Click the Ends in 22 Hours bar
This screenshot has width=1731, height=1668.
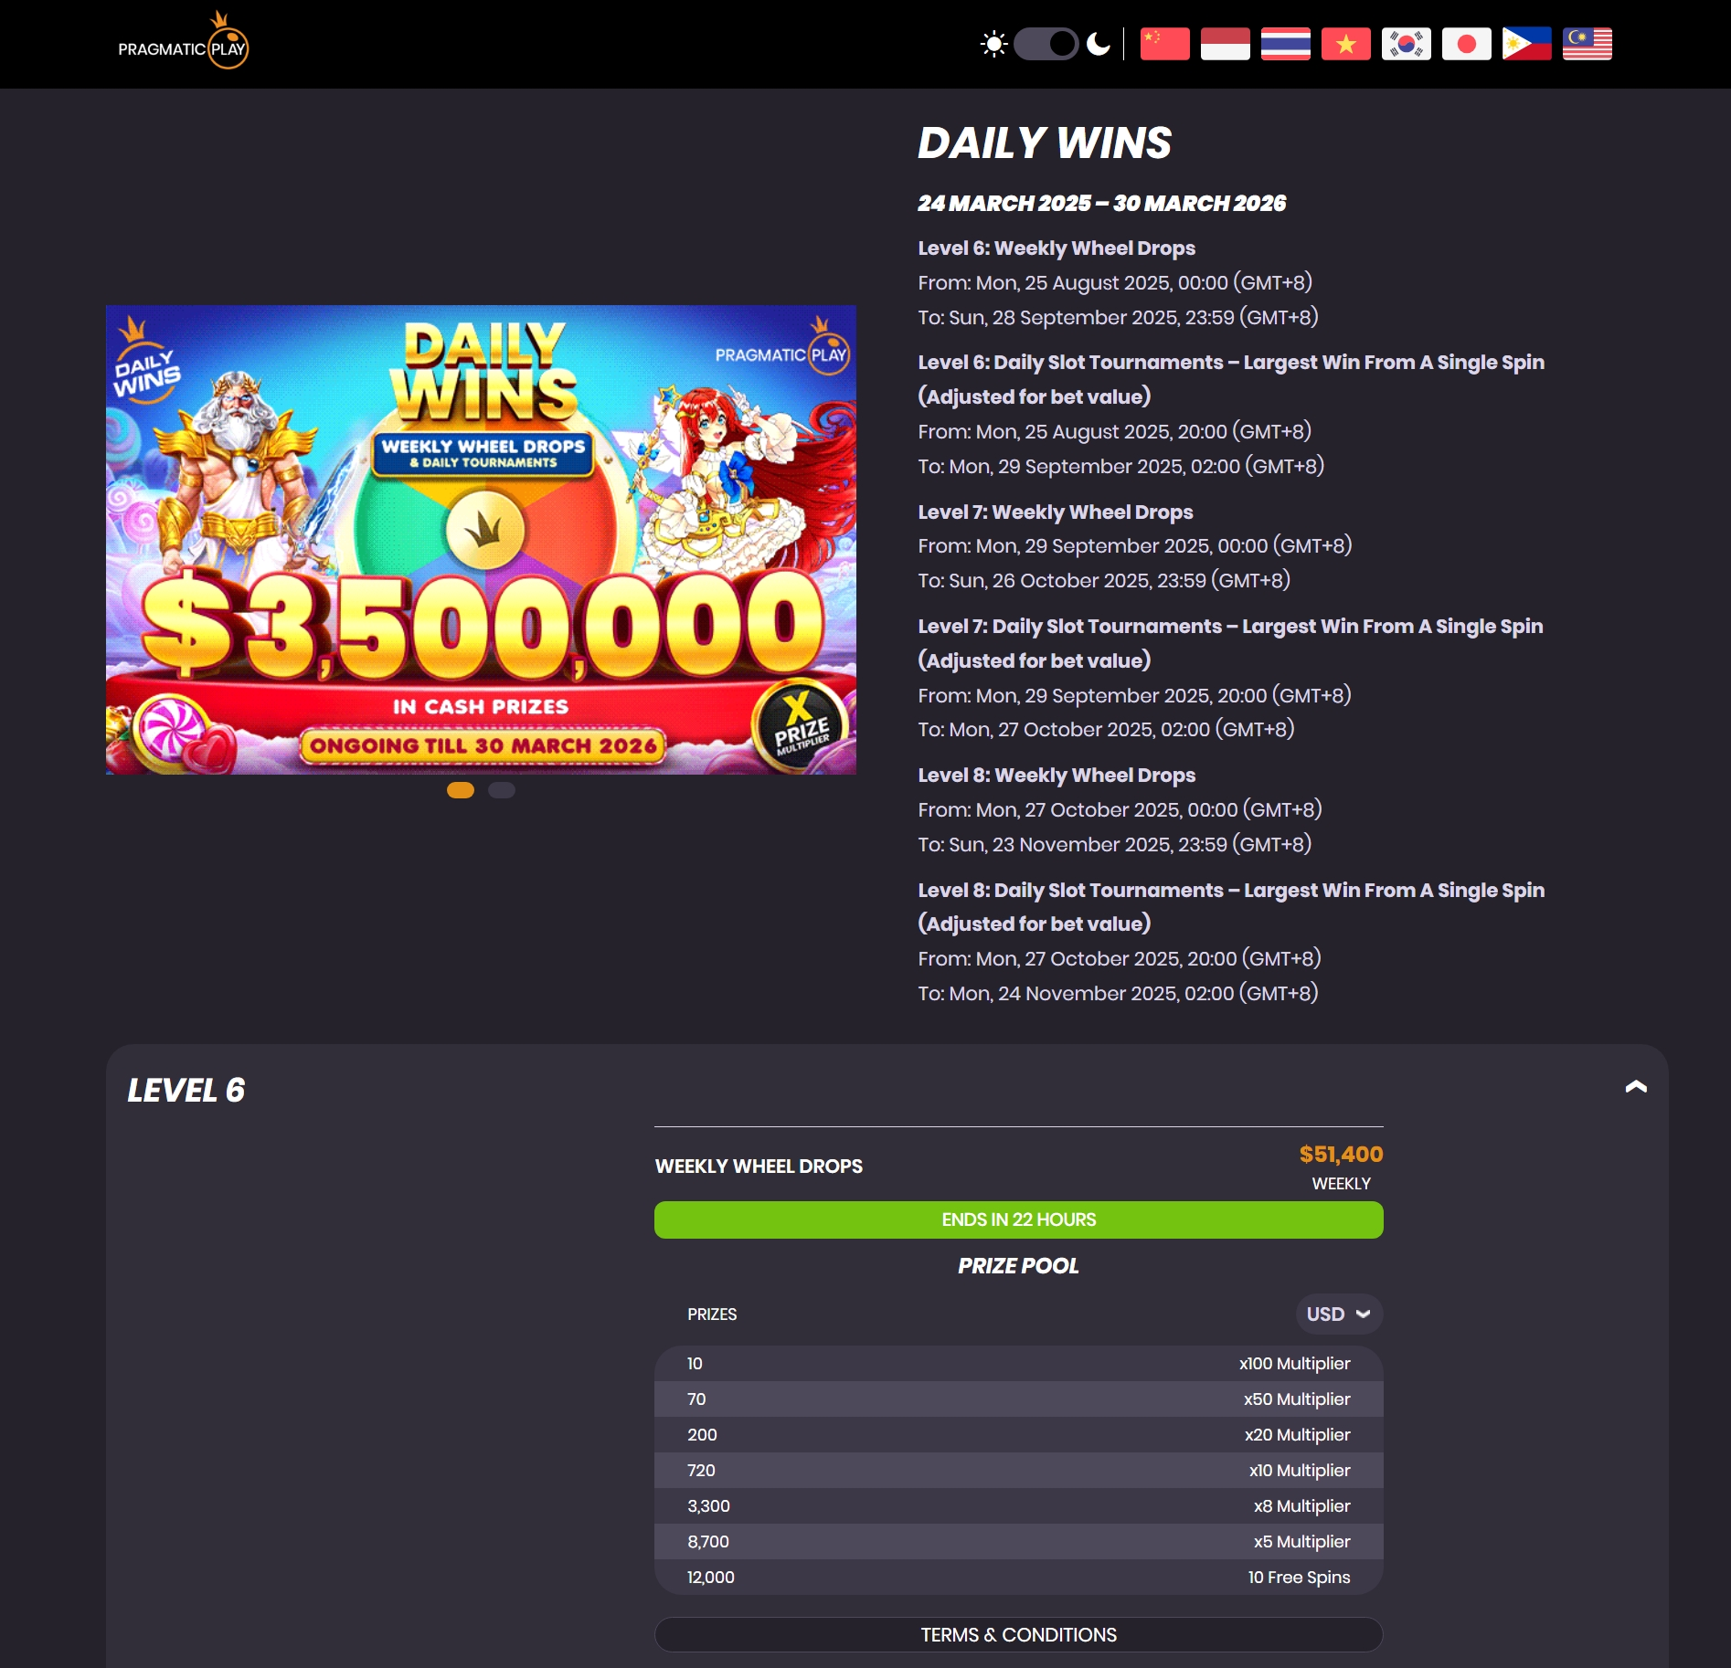1018,1219
